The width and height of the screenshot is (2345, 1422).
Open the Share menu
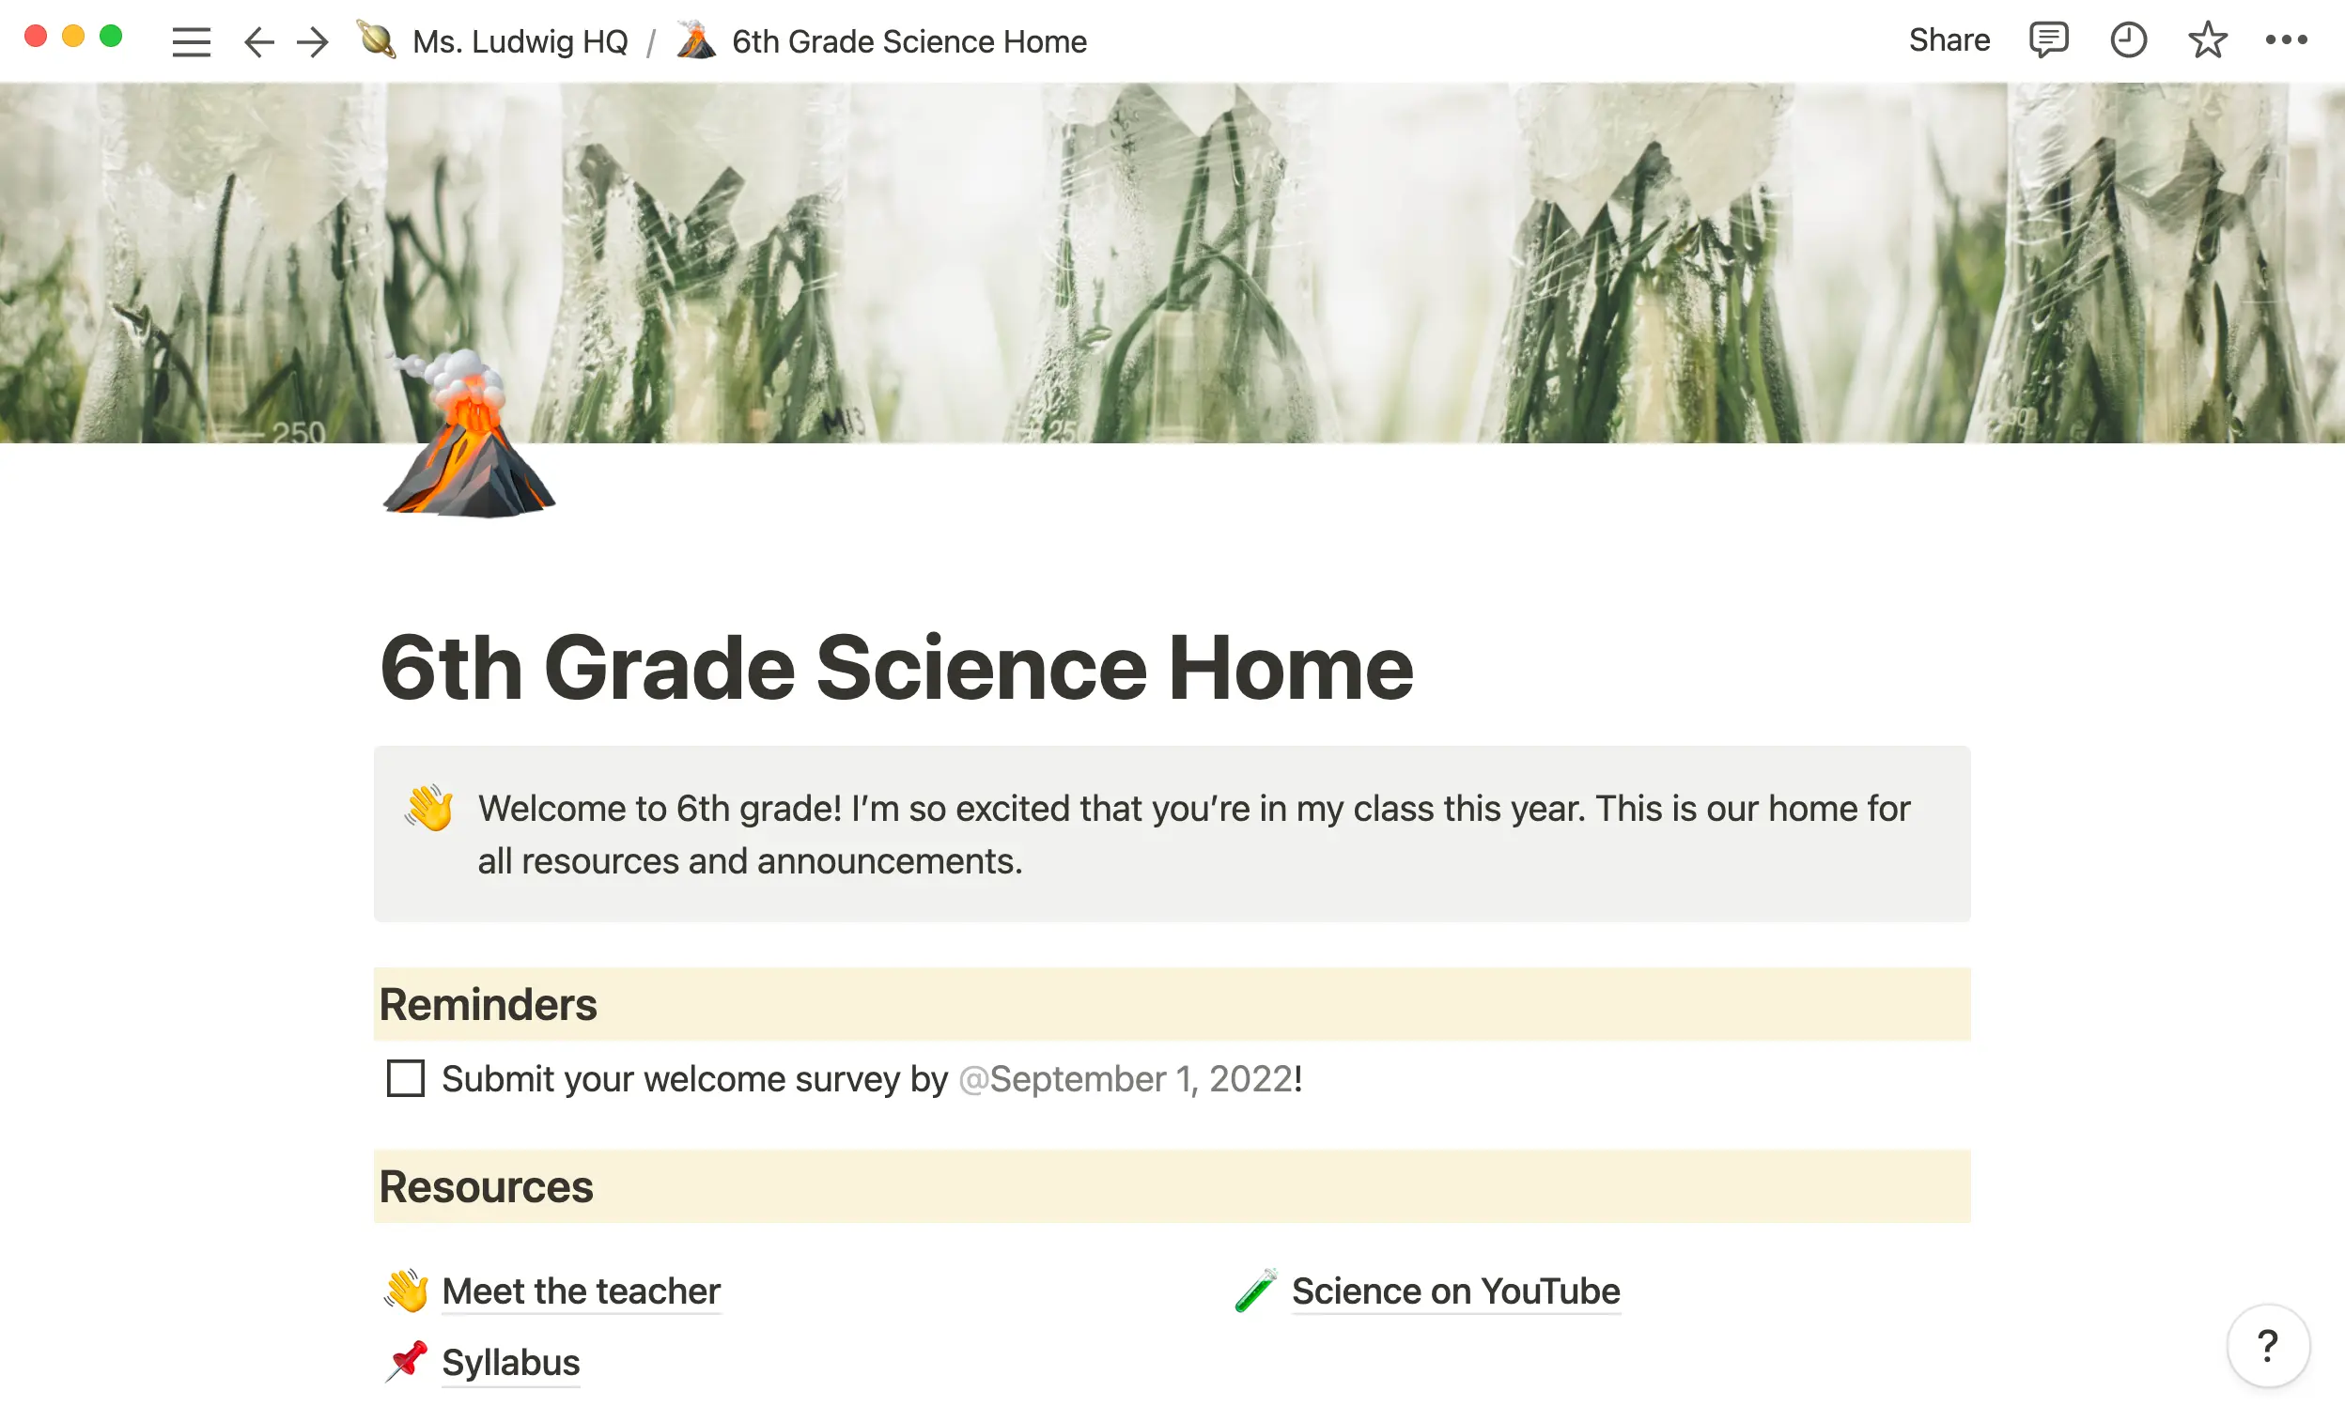click(1949, 39)
